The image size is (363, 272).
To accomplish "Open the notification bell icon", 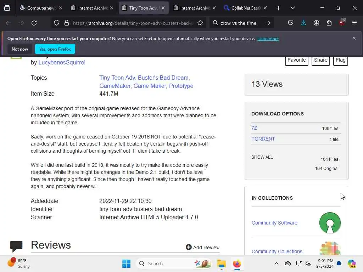I will click(x=339, y=263).
